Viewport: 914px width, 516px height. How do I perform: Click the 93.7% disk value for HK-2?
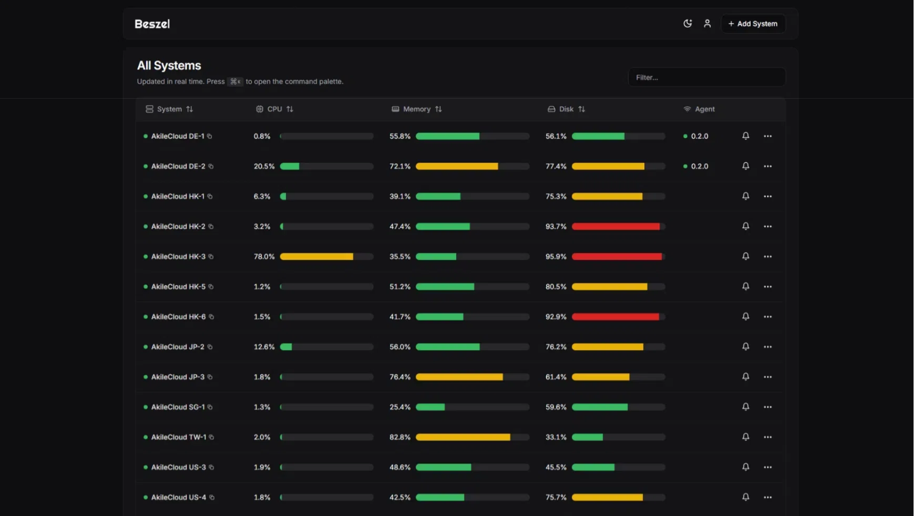pyautogui.click(x=556, y=227)
